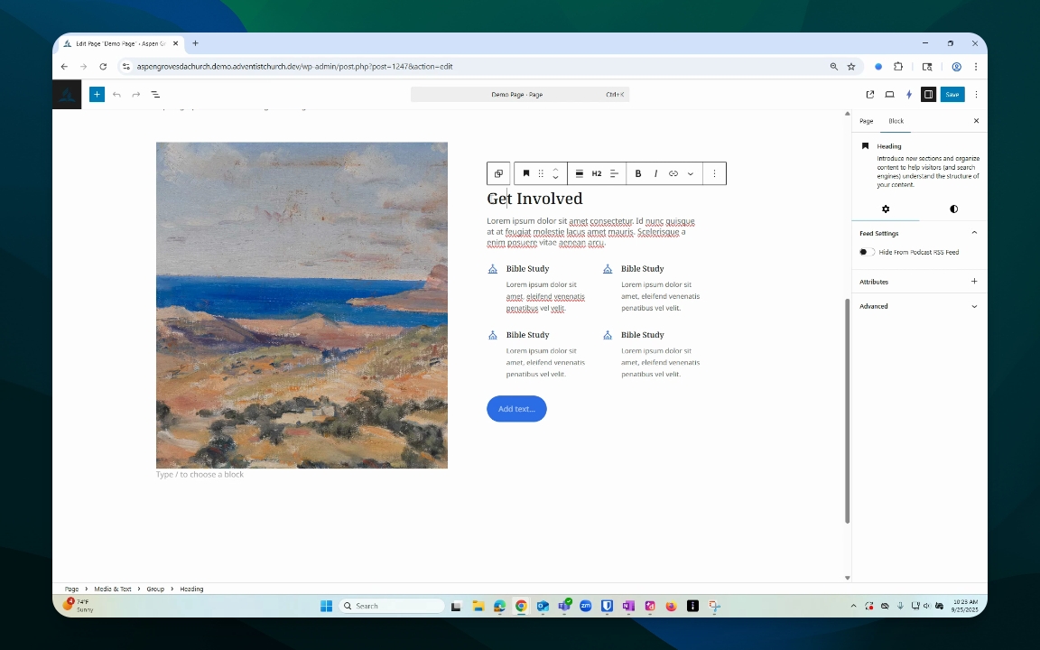Open browser zoom magnifier icon

pyautogui.click(x=834, y=67)
